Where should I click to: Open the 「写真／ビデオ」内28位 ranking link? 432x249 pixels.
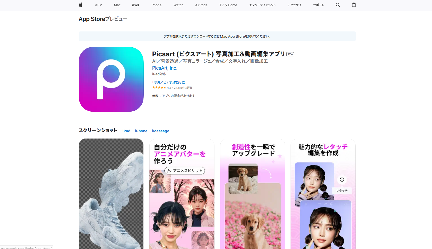[168, 82]
